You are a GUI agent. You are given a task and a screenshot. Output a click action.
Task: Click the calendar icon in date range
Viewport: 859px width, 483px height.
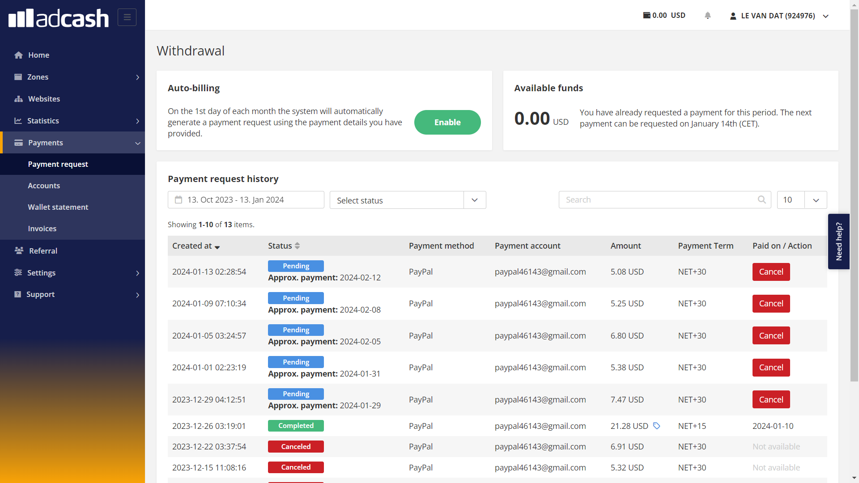pos(179,200)
